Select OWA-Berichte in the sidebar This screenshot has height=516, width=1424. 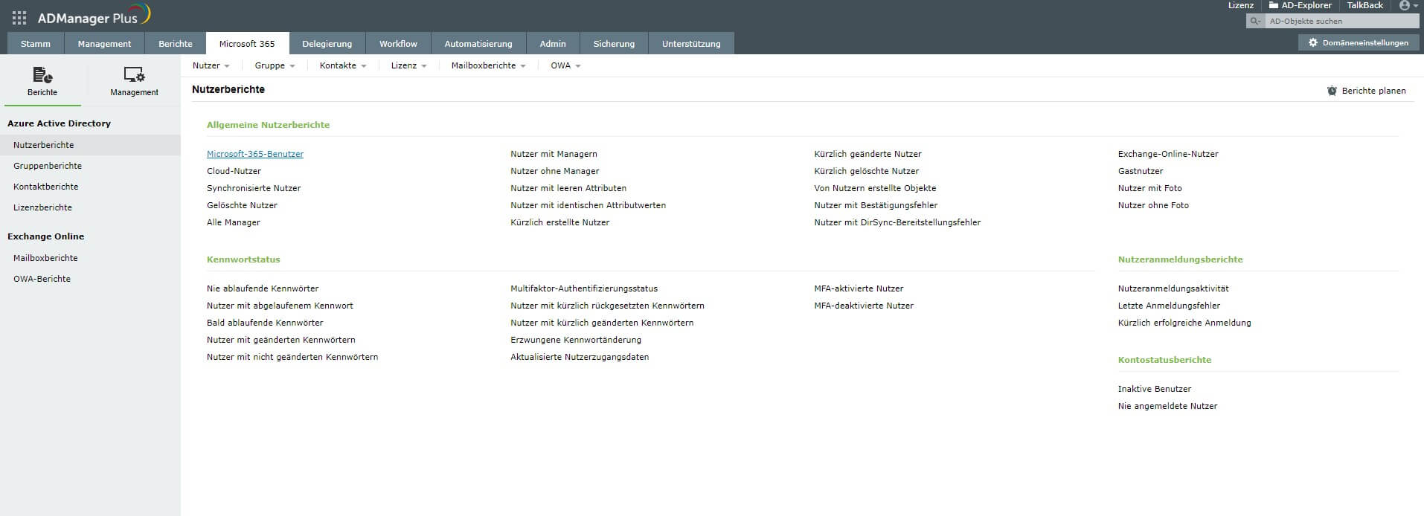pos(42,279)
